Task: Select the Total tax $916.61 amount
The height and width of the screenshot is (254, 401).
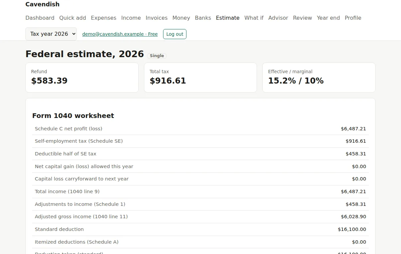Action: pyautogui.click(x=168, y=81)
